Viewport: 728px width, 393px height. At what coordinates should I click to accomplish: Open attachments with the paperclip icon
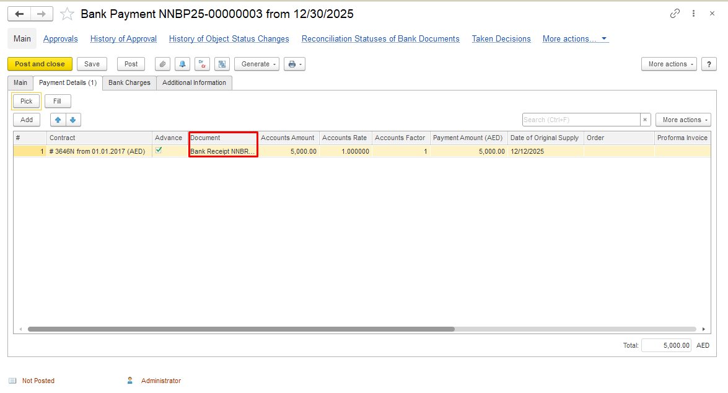[162, 64]
